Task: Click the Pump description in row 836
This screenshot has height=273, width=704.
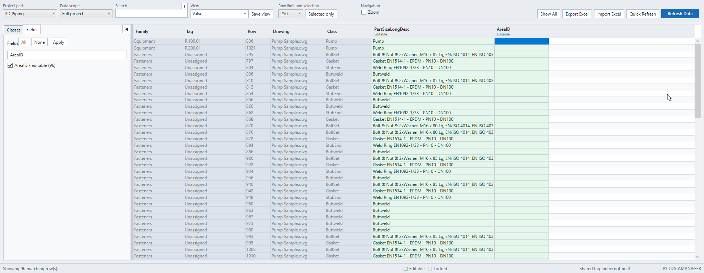Action: 433,41
